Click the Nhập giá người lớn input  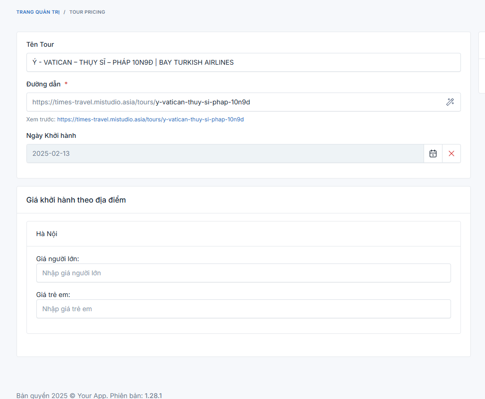(243, 273)
